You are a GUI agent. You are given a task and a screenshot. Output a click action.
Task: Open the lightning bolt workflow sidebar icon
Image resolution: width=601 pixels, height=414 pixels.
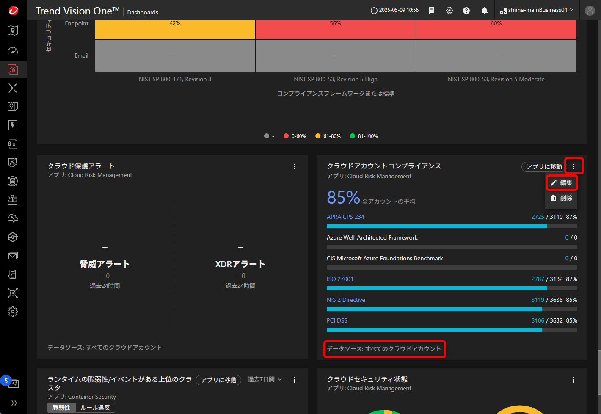pos(13,125)
